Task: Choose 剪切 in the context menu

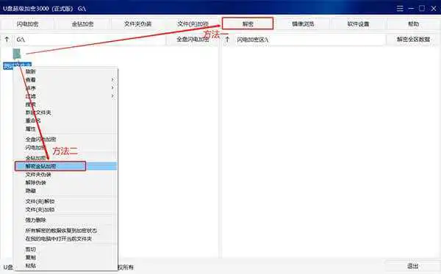Action: pyautogui.click(x=65, y=249)
